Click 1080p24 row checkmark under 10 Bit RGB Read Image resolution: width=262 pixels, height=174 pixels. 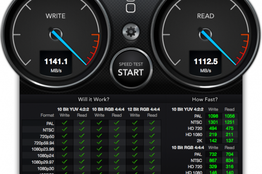tap(116, 155)
